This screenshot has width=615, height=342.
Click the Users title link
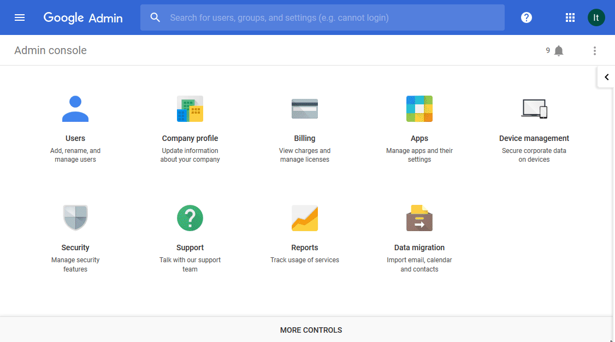click(75, 138)
